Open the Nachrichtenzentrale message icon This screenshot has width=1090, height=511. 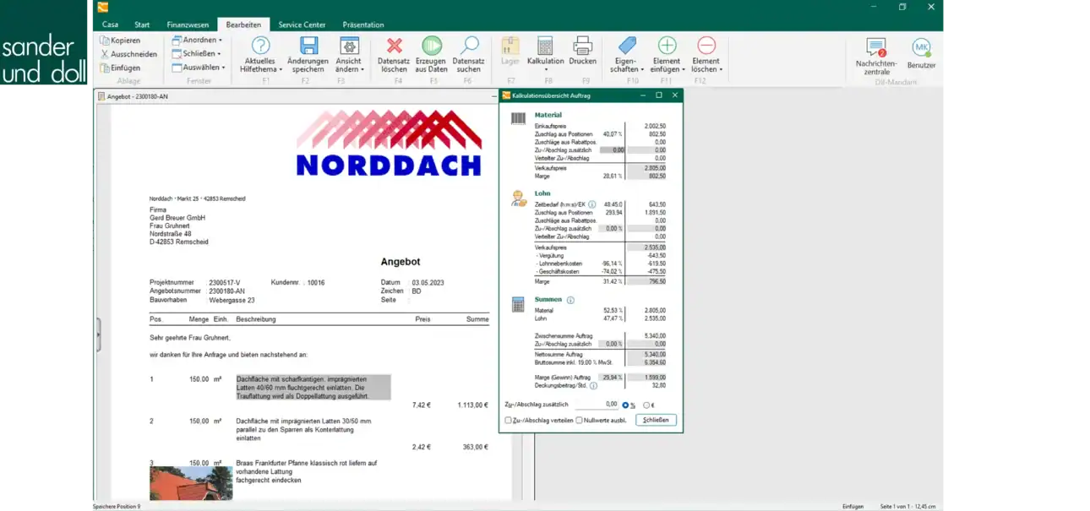pyautogui.click(x=876, y=47)
